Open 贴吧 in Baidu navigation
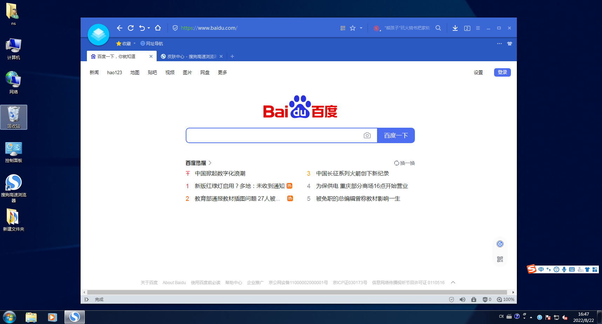This screenshot has height=324, width=602. (x=152, y=72)
